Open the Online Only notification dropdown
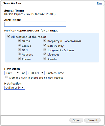 (x=15, y=88)
